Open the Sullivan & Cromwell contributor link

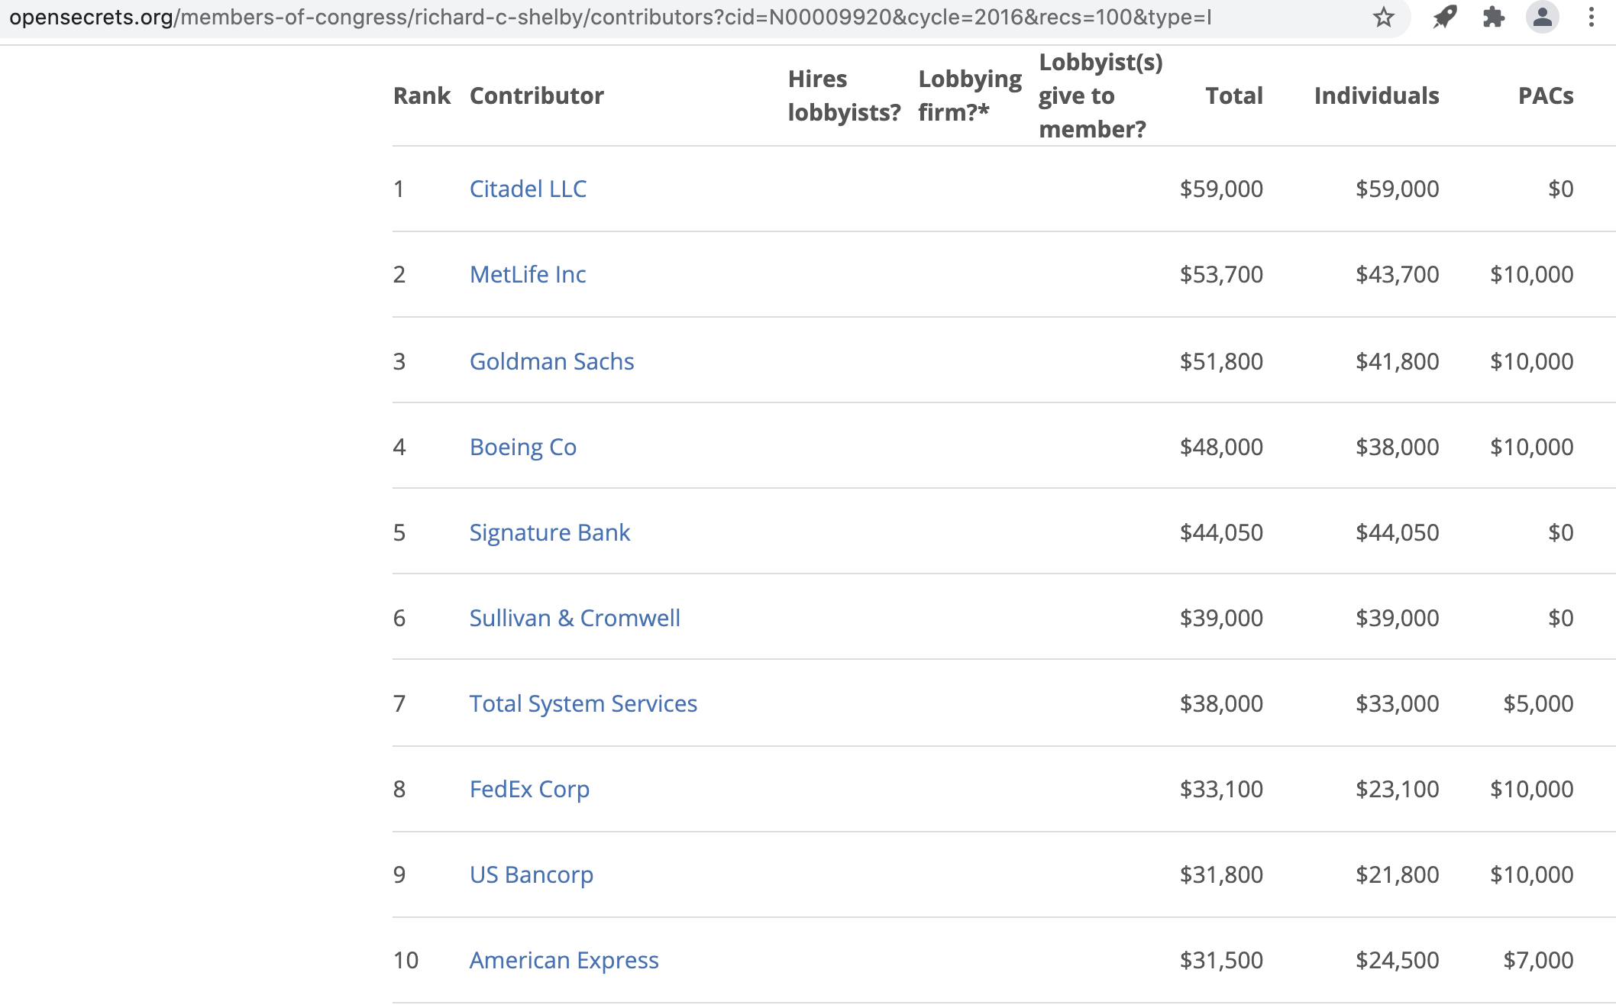574,618
